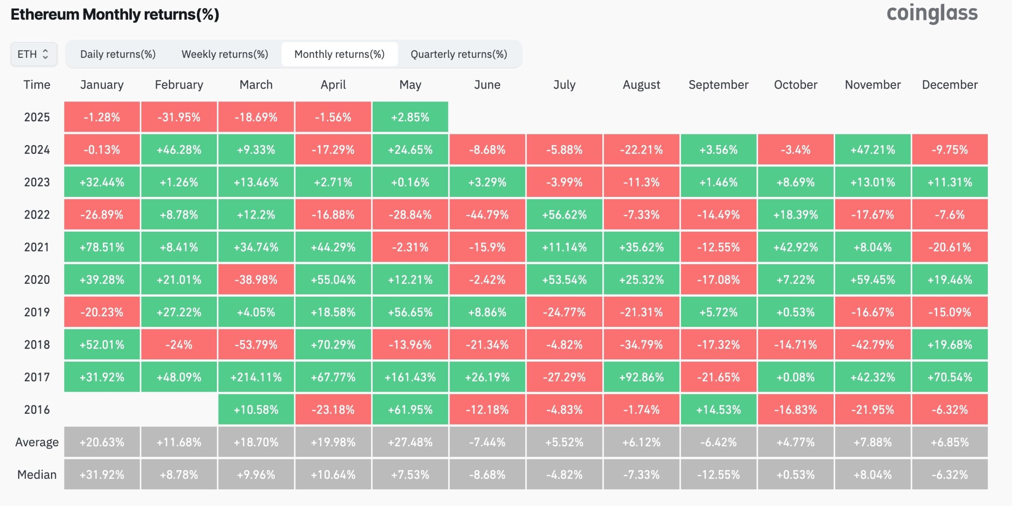Reselect the Monthly returns(%) tab

click(339, 54)
